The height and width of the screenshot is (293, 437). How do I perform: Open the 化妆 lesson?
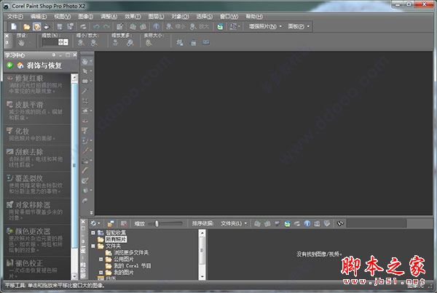point(37,134)
